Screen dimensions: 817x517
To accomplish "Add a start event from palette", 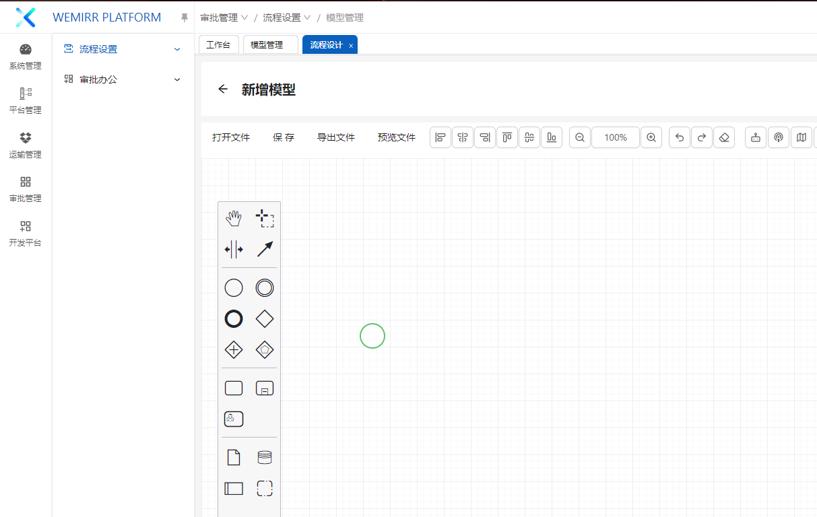I will pyautogui.click(x=234, y=288).
